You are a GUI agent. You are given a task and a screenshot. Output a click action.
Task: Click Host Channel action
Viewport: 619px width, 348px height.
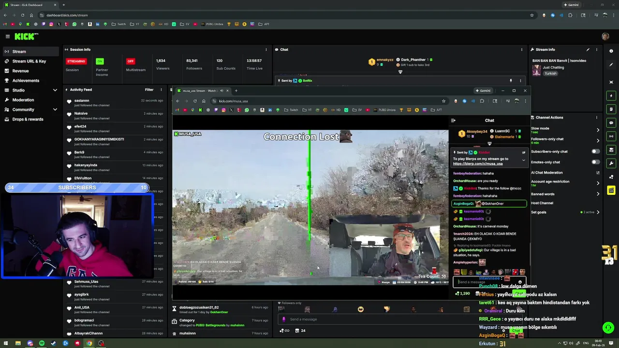[x=542, y=203]
